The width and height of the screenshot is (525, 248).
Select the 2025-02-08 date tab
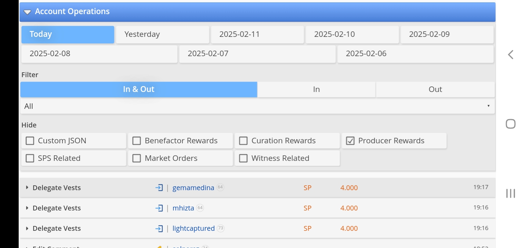pyautogui.click(x=99, y=54)
